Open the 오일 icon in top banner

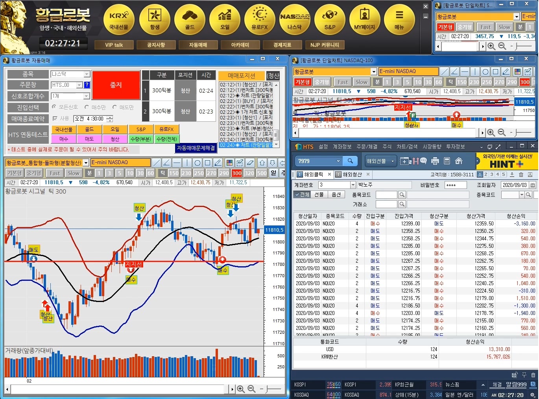[x=225, y=20]
